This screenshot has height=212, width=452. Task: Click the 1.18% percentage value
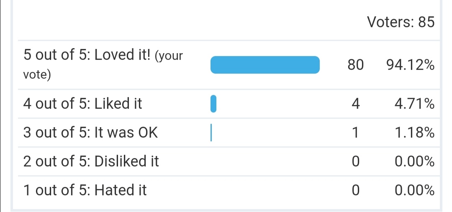point(414,133)
